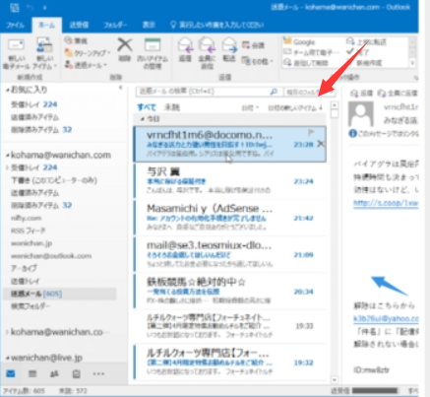Click the Tell Me (実行したい作業) search box
This screenshot has width=430, height=397.
tap(217, 25)
